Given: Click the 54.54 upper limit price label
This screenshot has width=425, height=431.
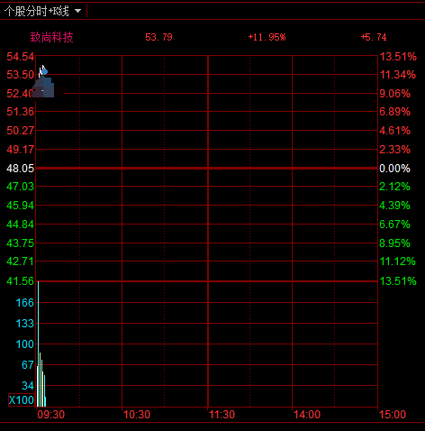Looking at the screenshot, I should [x=21, y=57].
